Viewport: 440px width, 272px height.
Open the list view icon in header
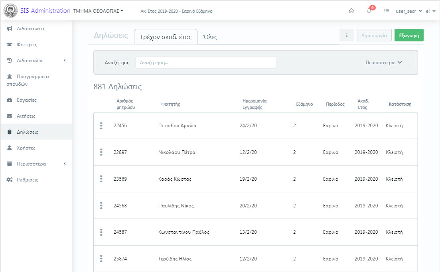click(387, 11)
